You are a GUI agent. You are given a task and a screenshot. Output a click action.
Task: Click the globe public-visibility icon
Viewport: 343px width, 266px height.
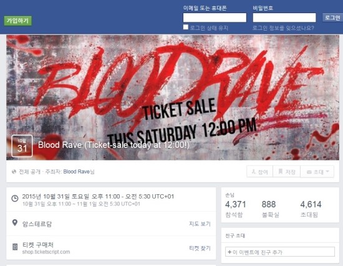click(x=14, y=172)
